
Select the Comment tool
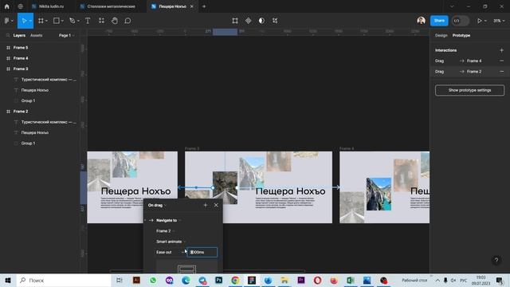pos(127,21)
